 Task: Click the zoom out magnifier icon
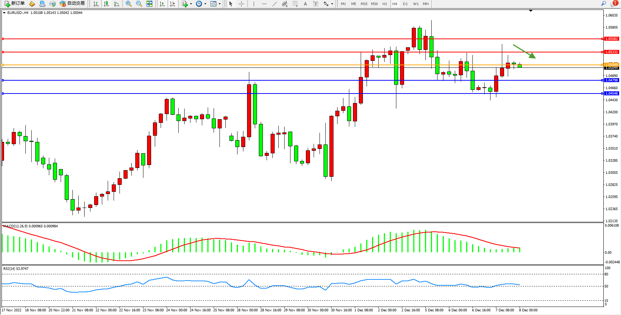[x=139, y=4]
